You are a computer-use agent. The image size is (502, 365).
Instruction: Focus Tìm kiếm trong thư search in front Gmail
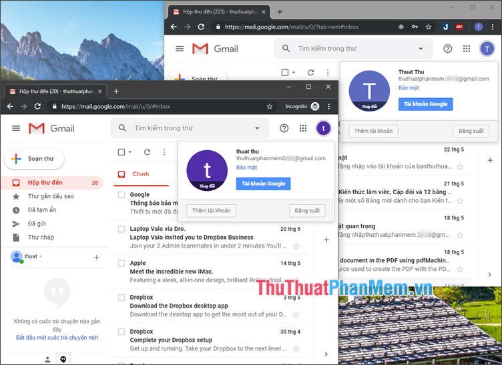pyautogui.click(x=189, y=128)
